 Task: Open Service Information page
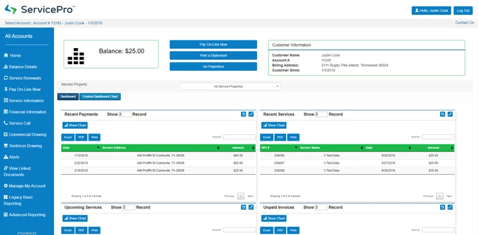point(24,101)
